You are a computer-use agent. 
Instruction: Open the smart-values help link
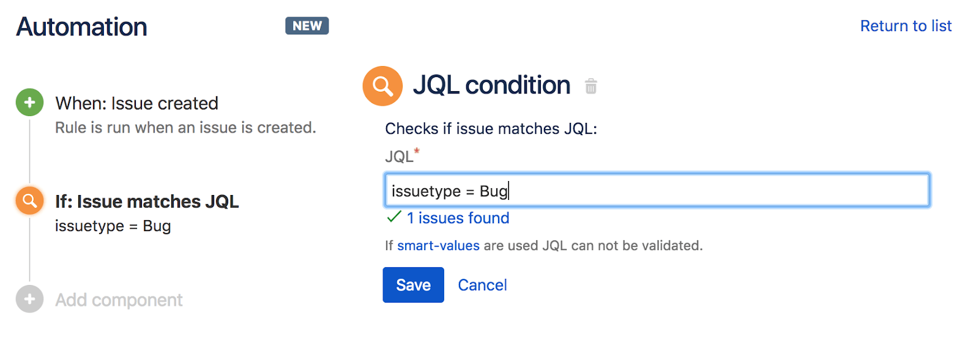click(438, 246)
